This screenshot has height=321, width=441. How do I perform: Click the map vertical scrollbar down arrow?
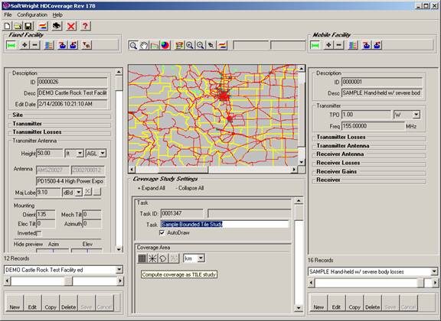301,162
